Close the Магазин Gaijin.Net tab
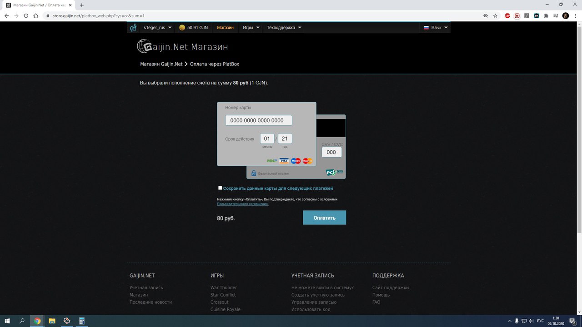This screenshot has height=327, width=582. coord(71,5)
